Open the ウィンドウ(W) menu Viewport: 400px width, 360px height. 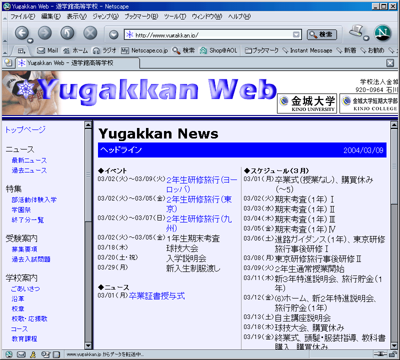(x=207, y=16)
